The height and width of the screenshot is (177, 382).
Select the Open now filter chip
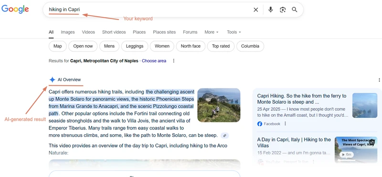pyautogui.click(x=83, y=46)
